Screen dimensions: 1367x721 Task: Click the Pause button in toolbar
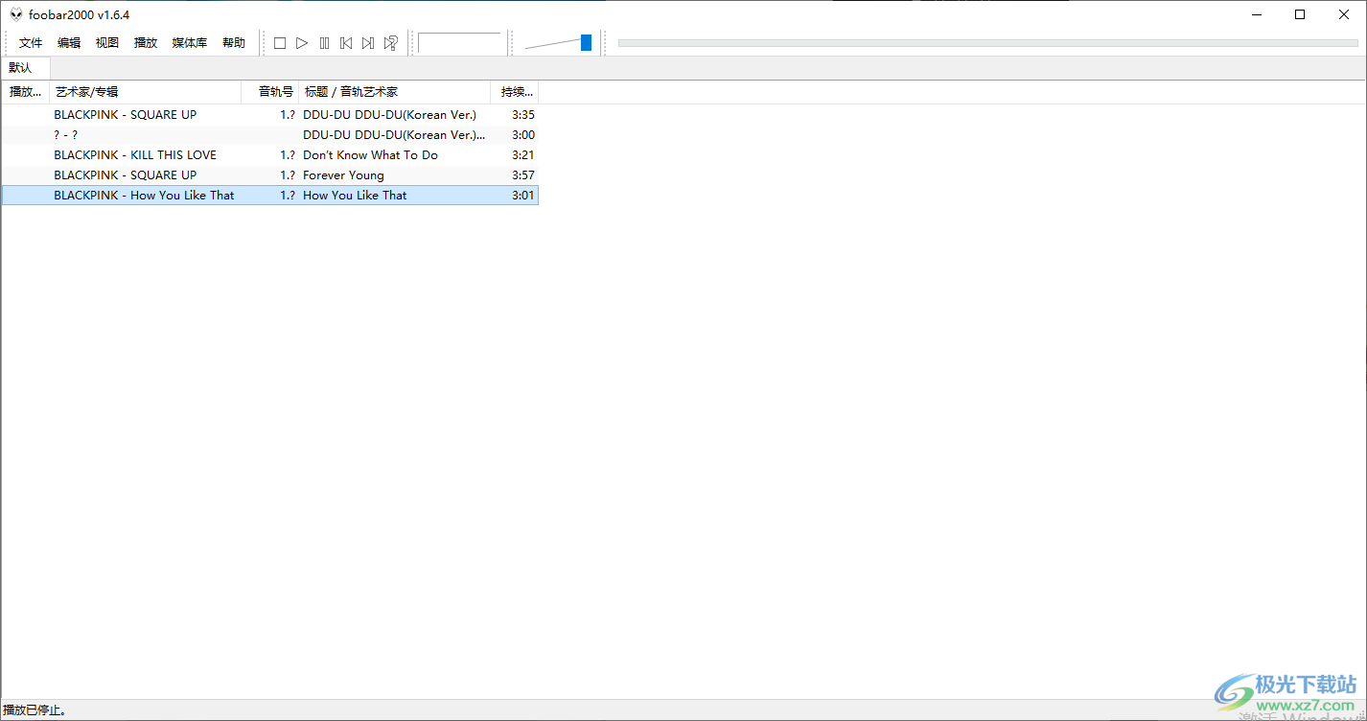(x=324, y=43)
